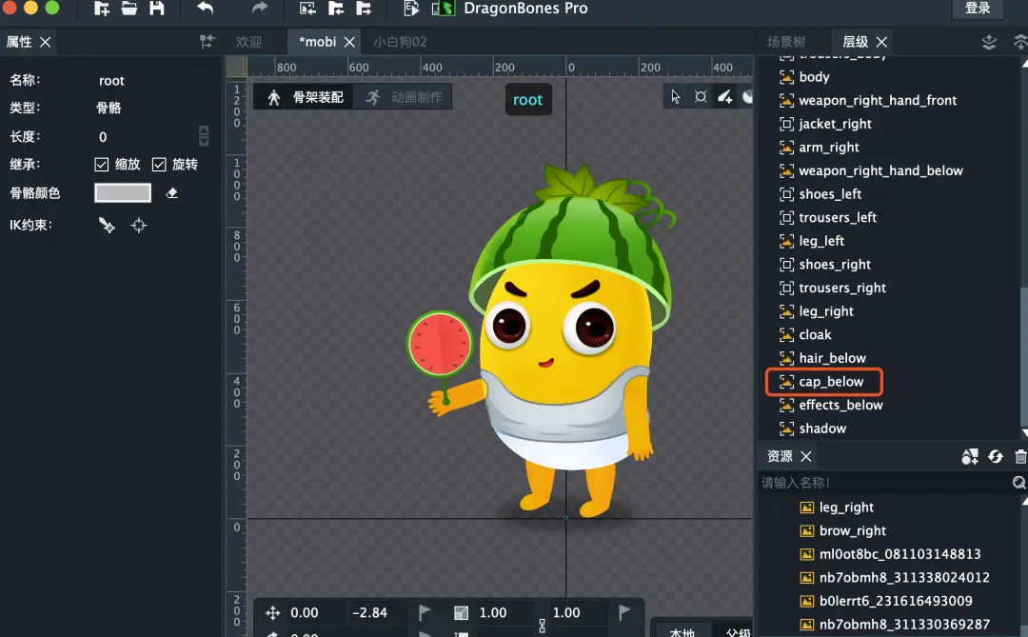Click the IK constraint crosshair target icon
Image resolution: width=1028 pixels, height=637 pixels.
tap(138, 226)
